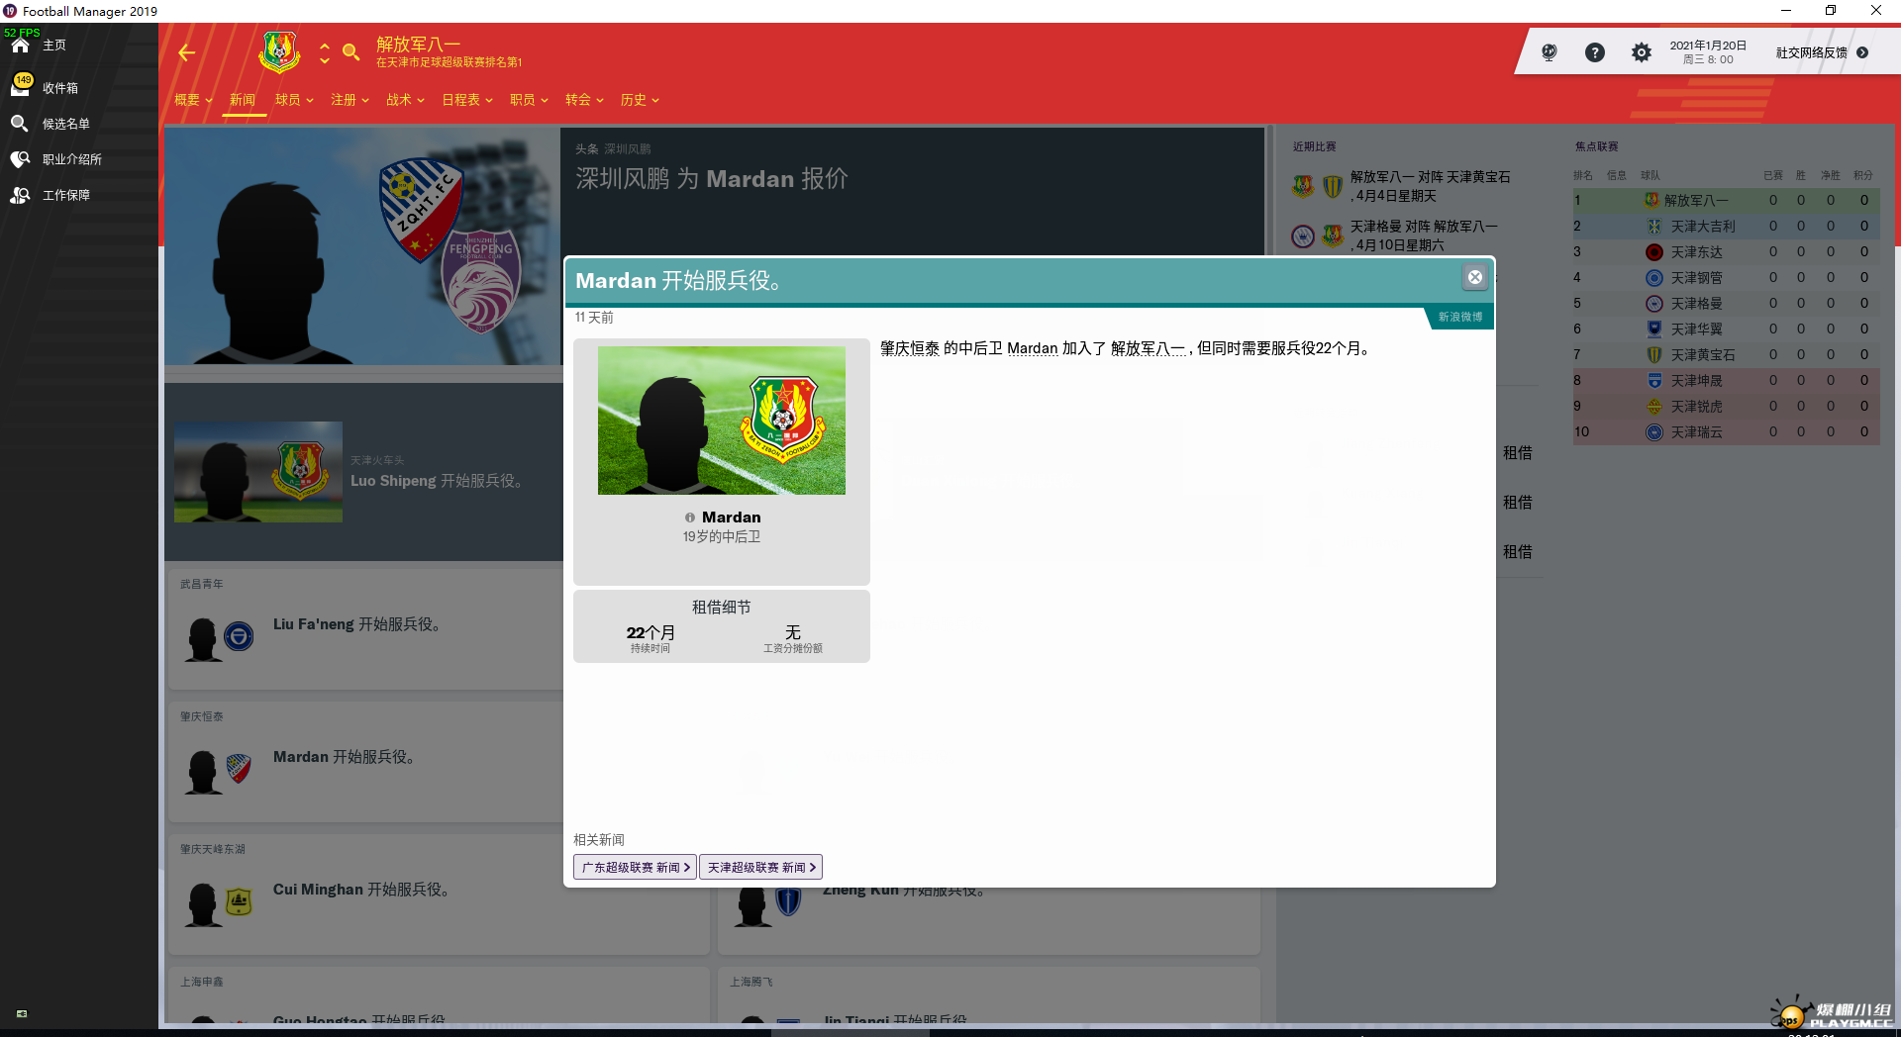Click the back arrow navigation icon
This screenshot has width=1901, height=1037.
coord(186,53)
